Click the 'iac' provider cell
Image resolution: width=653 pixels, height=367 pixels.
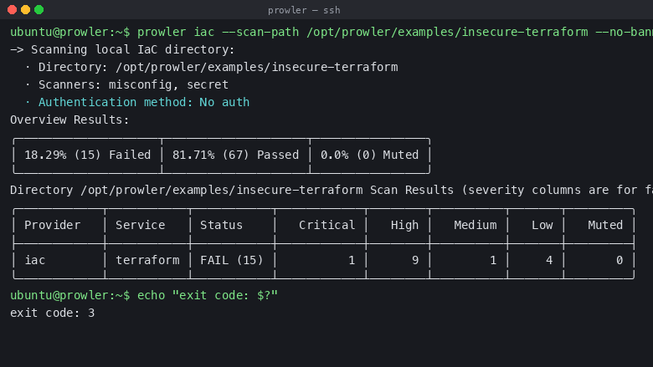[34, 260]
